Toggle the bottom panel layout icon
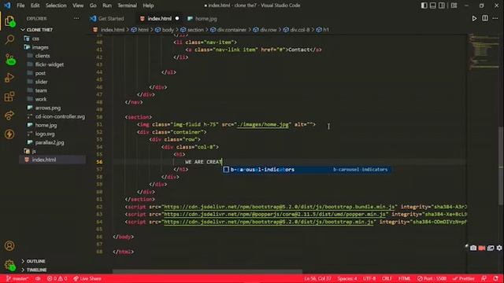504x283 pixels. click(433, 6)
